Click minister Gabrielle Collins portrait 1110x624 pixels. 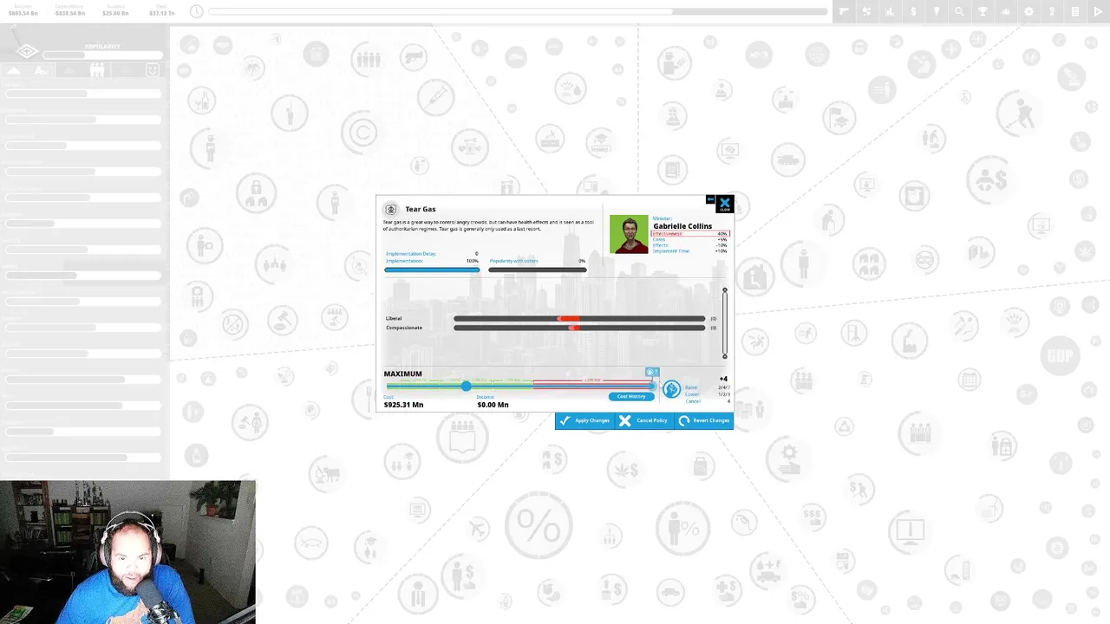click(629, 234)
